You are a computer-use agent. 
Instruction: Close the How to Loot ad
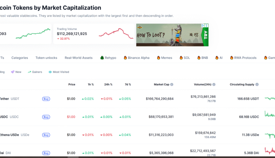tap(206, 26)
